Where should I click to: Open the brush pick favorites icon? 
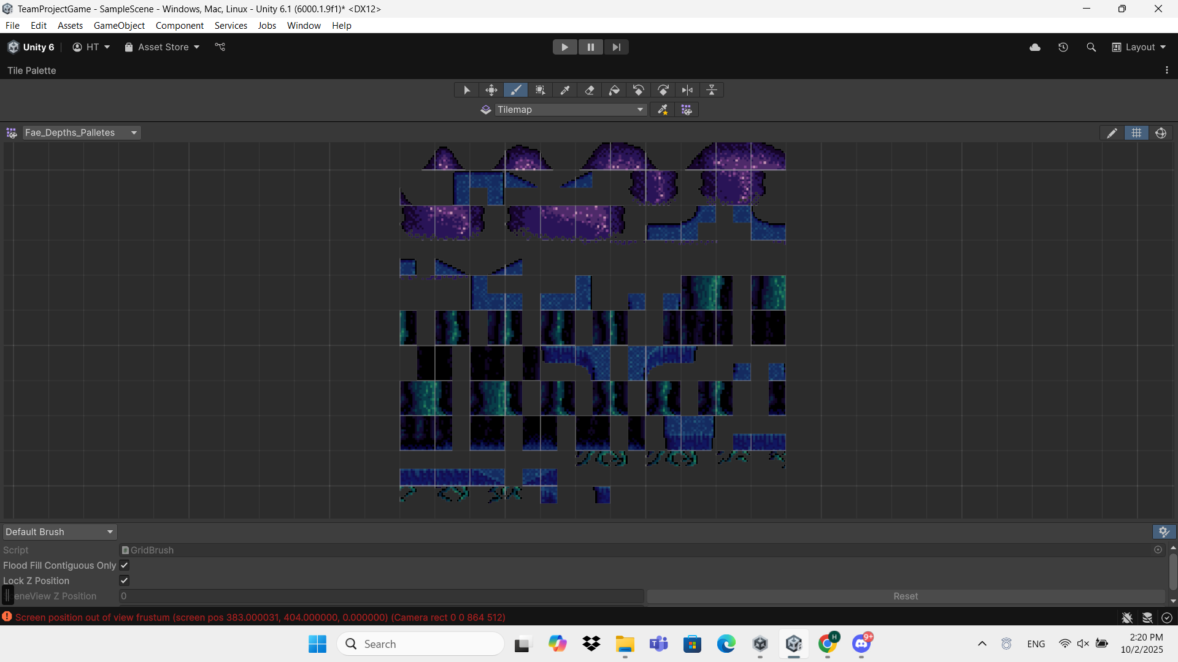tap(663, 110)
